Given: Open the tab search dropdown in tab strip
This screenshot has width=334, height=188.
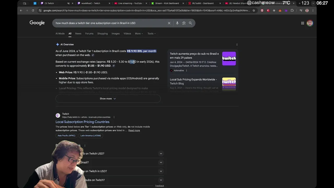Looking at the screenshot, I should click(x=313, y=3).
